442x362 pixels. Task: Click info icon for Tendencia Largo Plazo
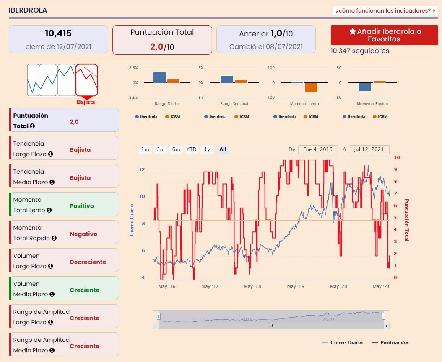[x=50, y=154]
